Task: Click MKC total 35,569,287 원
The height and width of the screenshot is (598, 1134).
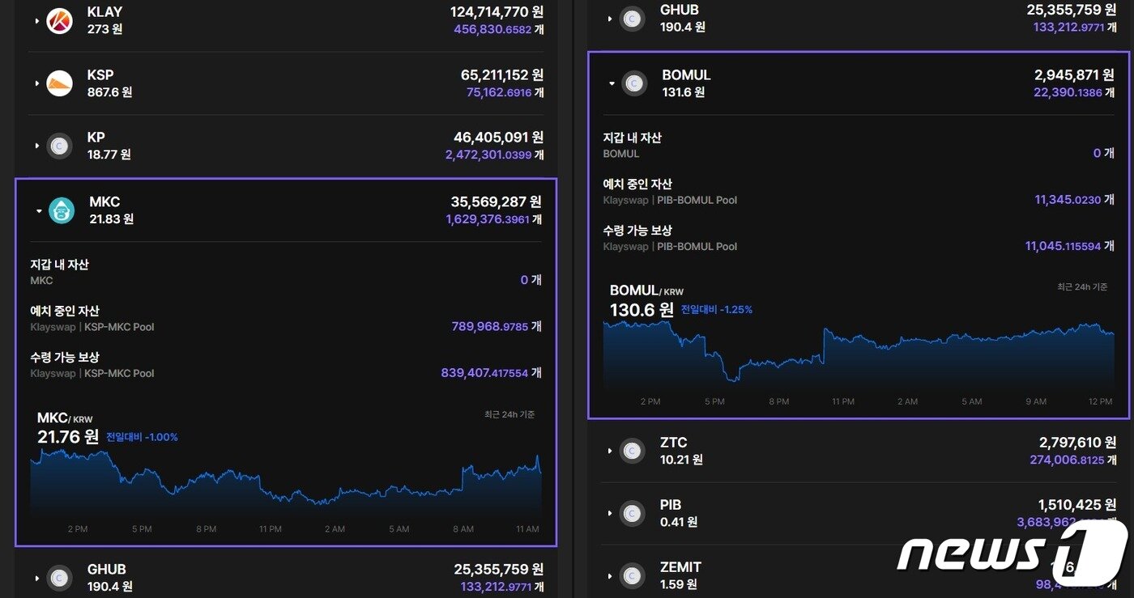Action: point(496,201)
